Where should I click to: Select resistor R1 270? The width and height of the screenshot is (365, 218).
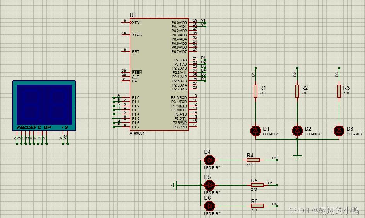(255, 91)
